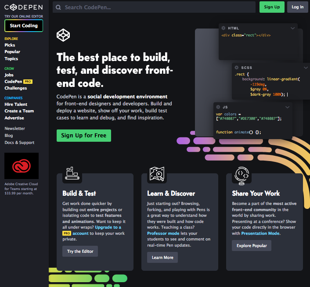
Task: Open Hire Talent link
Action: click(16, 104)
